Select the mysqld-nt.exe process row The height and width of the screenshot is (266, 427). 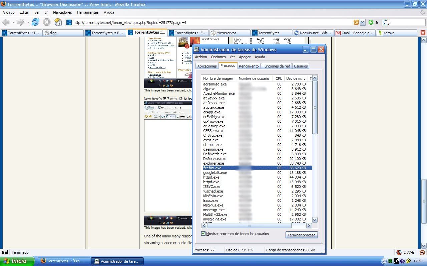click(257, 219)
